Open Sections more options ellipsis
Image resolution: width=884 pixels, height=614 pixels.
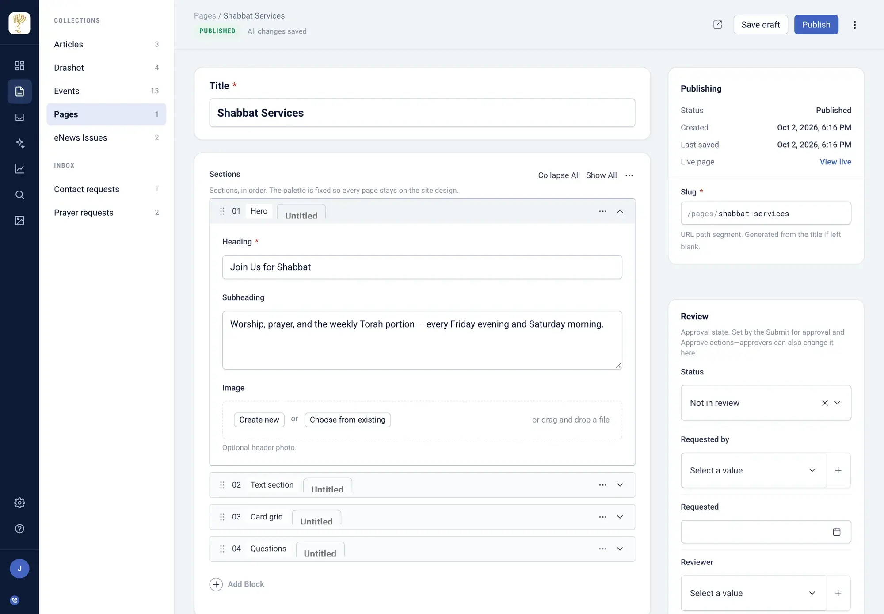coord(629,175)
